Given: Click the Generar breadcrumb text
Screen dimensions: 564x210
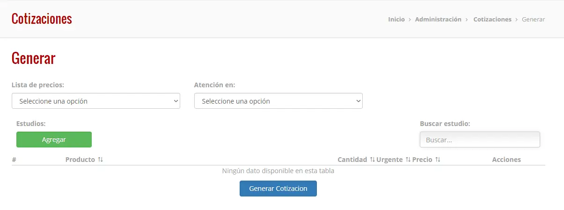Looking at the screenshot, I should [533, 20].
